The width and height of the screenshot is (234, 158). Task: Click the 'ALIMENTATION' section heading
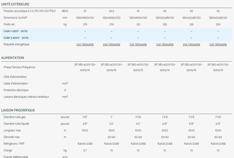[13, 58]
